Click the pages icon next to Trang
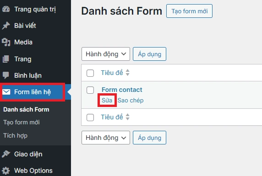 [x=6, y=59]
